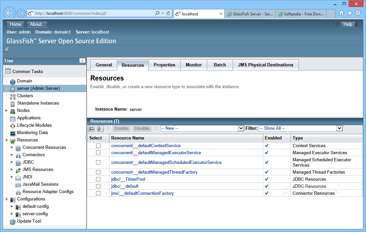This screenshot has width=366, height=232.
Task: Expand the server-config node
Action: pyautogui.click(x=12, y=214)
